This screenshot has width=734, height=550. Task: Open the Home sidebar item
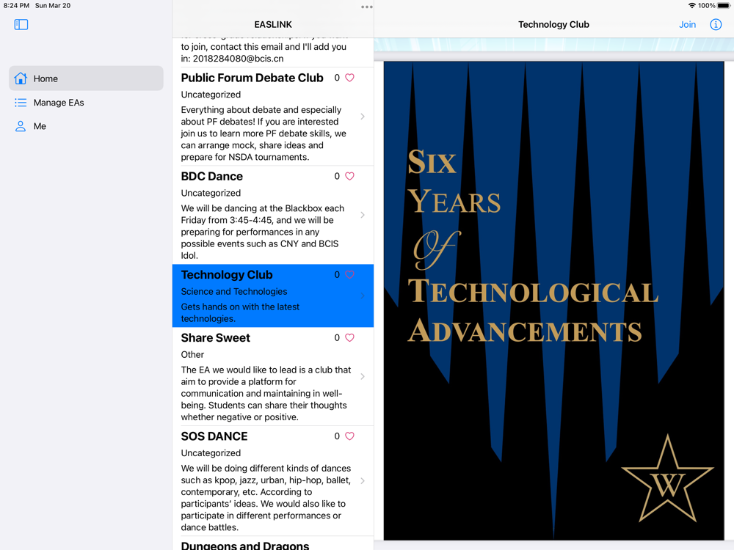[86, 78]
